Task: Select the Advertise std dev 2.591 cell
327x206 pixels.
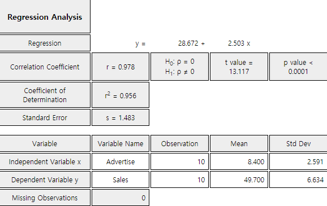Action: coord(298,161)
